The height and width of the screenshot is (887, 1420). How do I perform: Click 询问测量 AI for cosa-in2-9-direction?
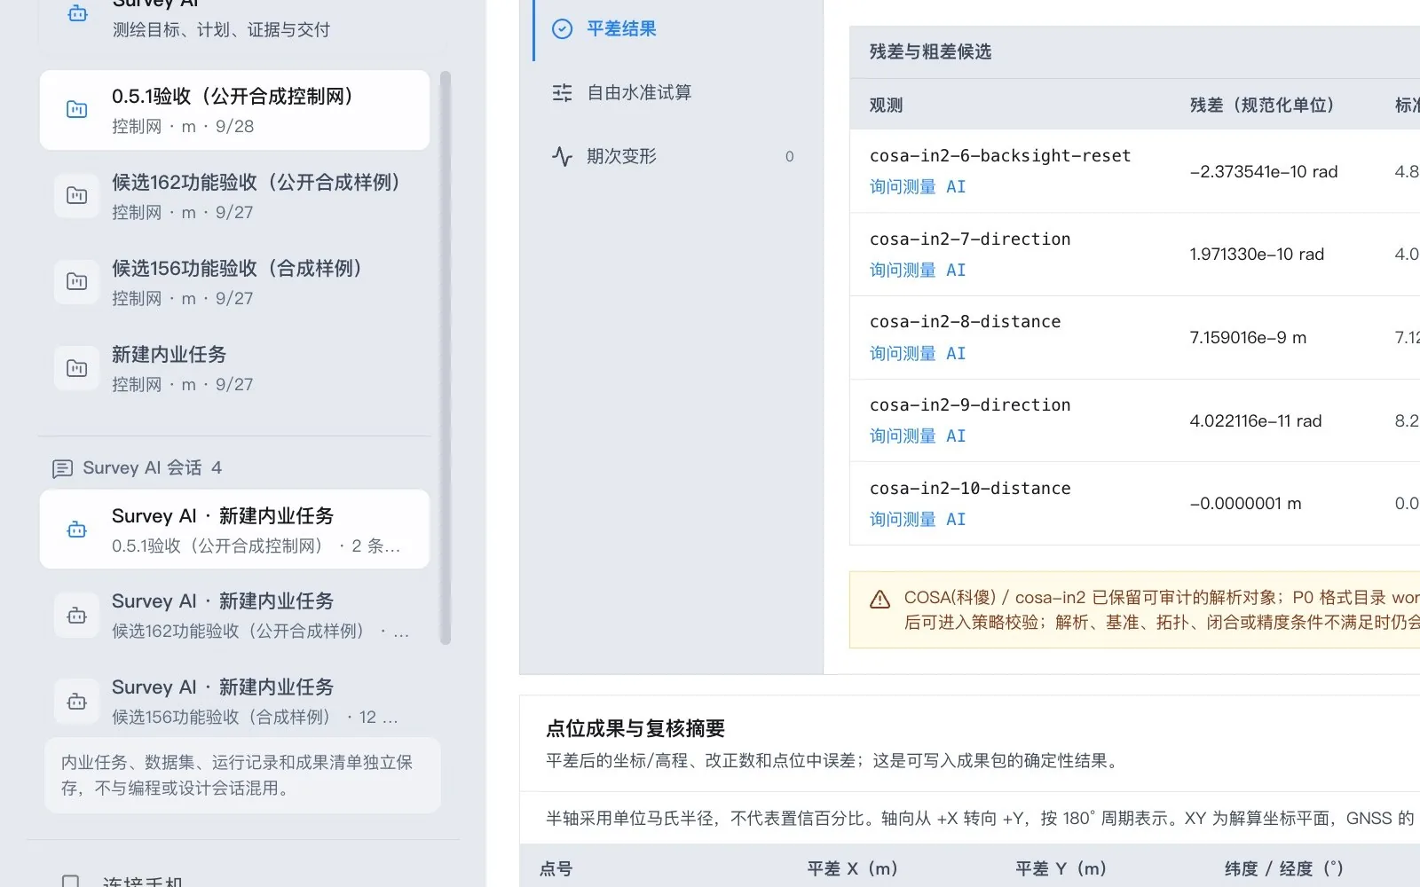click(918, 436)
